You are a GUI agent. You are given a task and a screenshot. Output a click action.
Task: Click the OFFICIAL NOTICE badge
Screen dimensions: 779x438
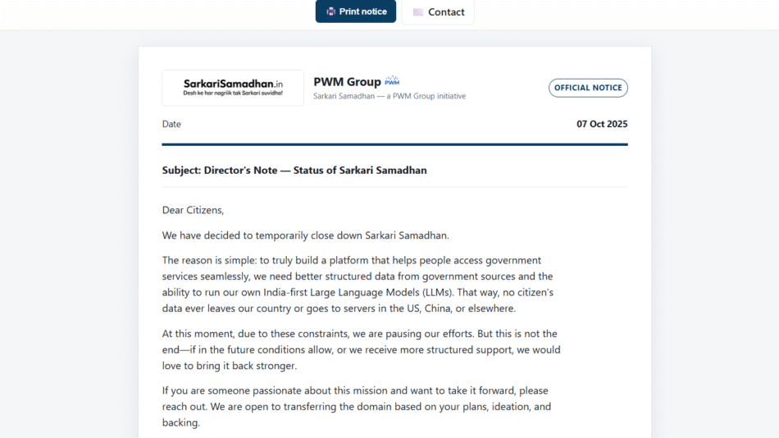tap(588, 88)
